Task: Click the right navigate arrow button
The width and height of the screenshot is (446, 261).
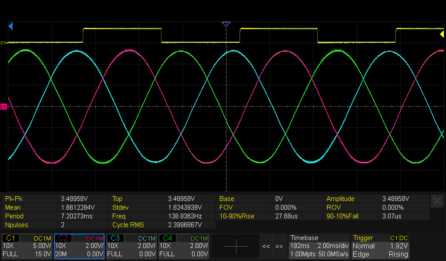Action: tap(279, 246)
